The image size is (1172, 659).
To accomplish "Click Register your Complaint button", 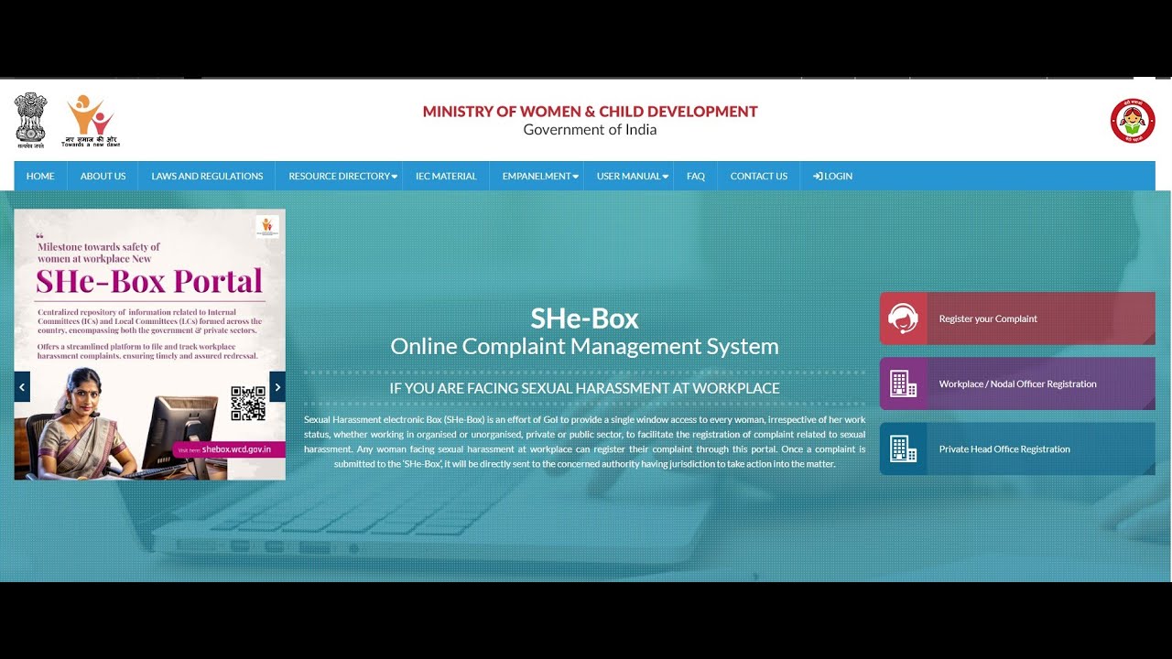I will [x=1017, y=319].
